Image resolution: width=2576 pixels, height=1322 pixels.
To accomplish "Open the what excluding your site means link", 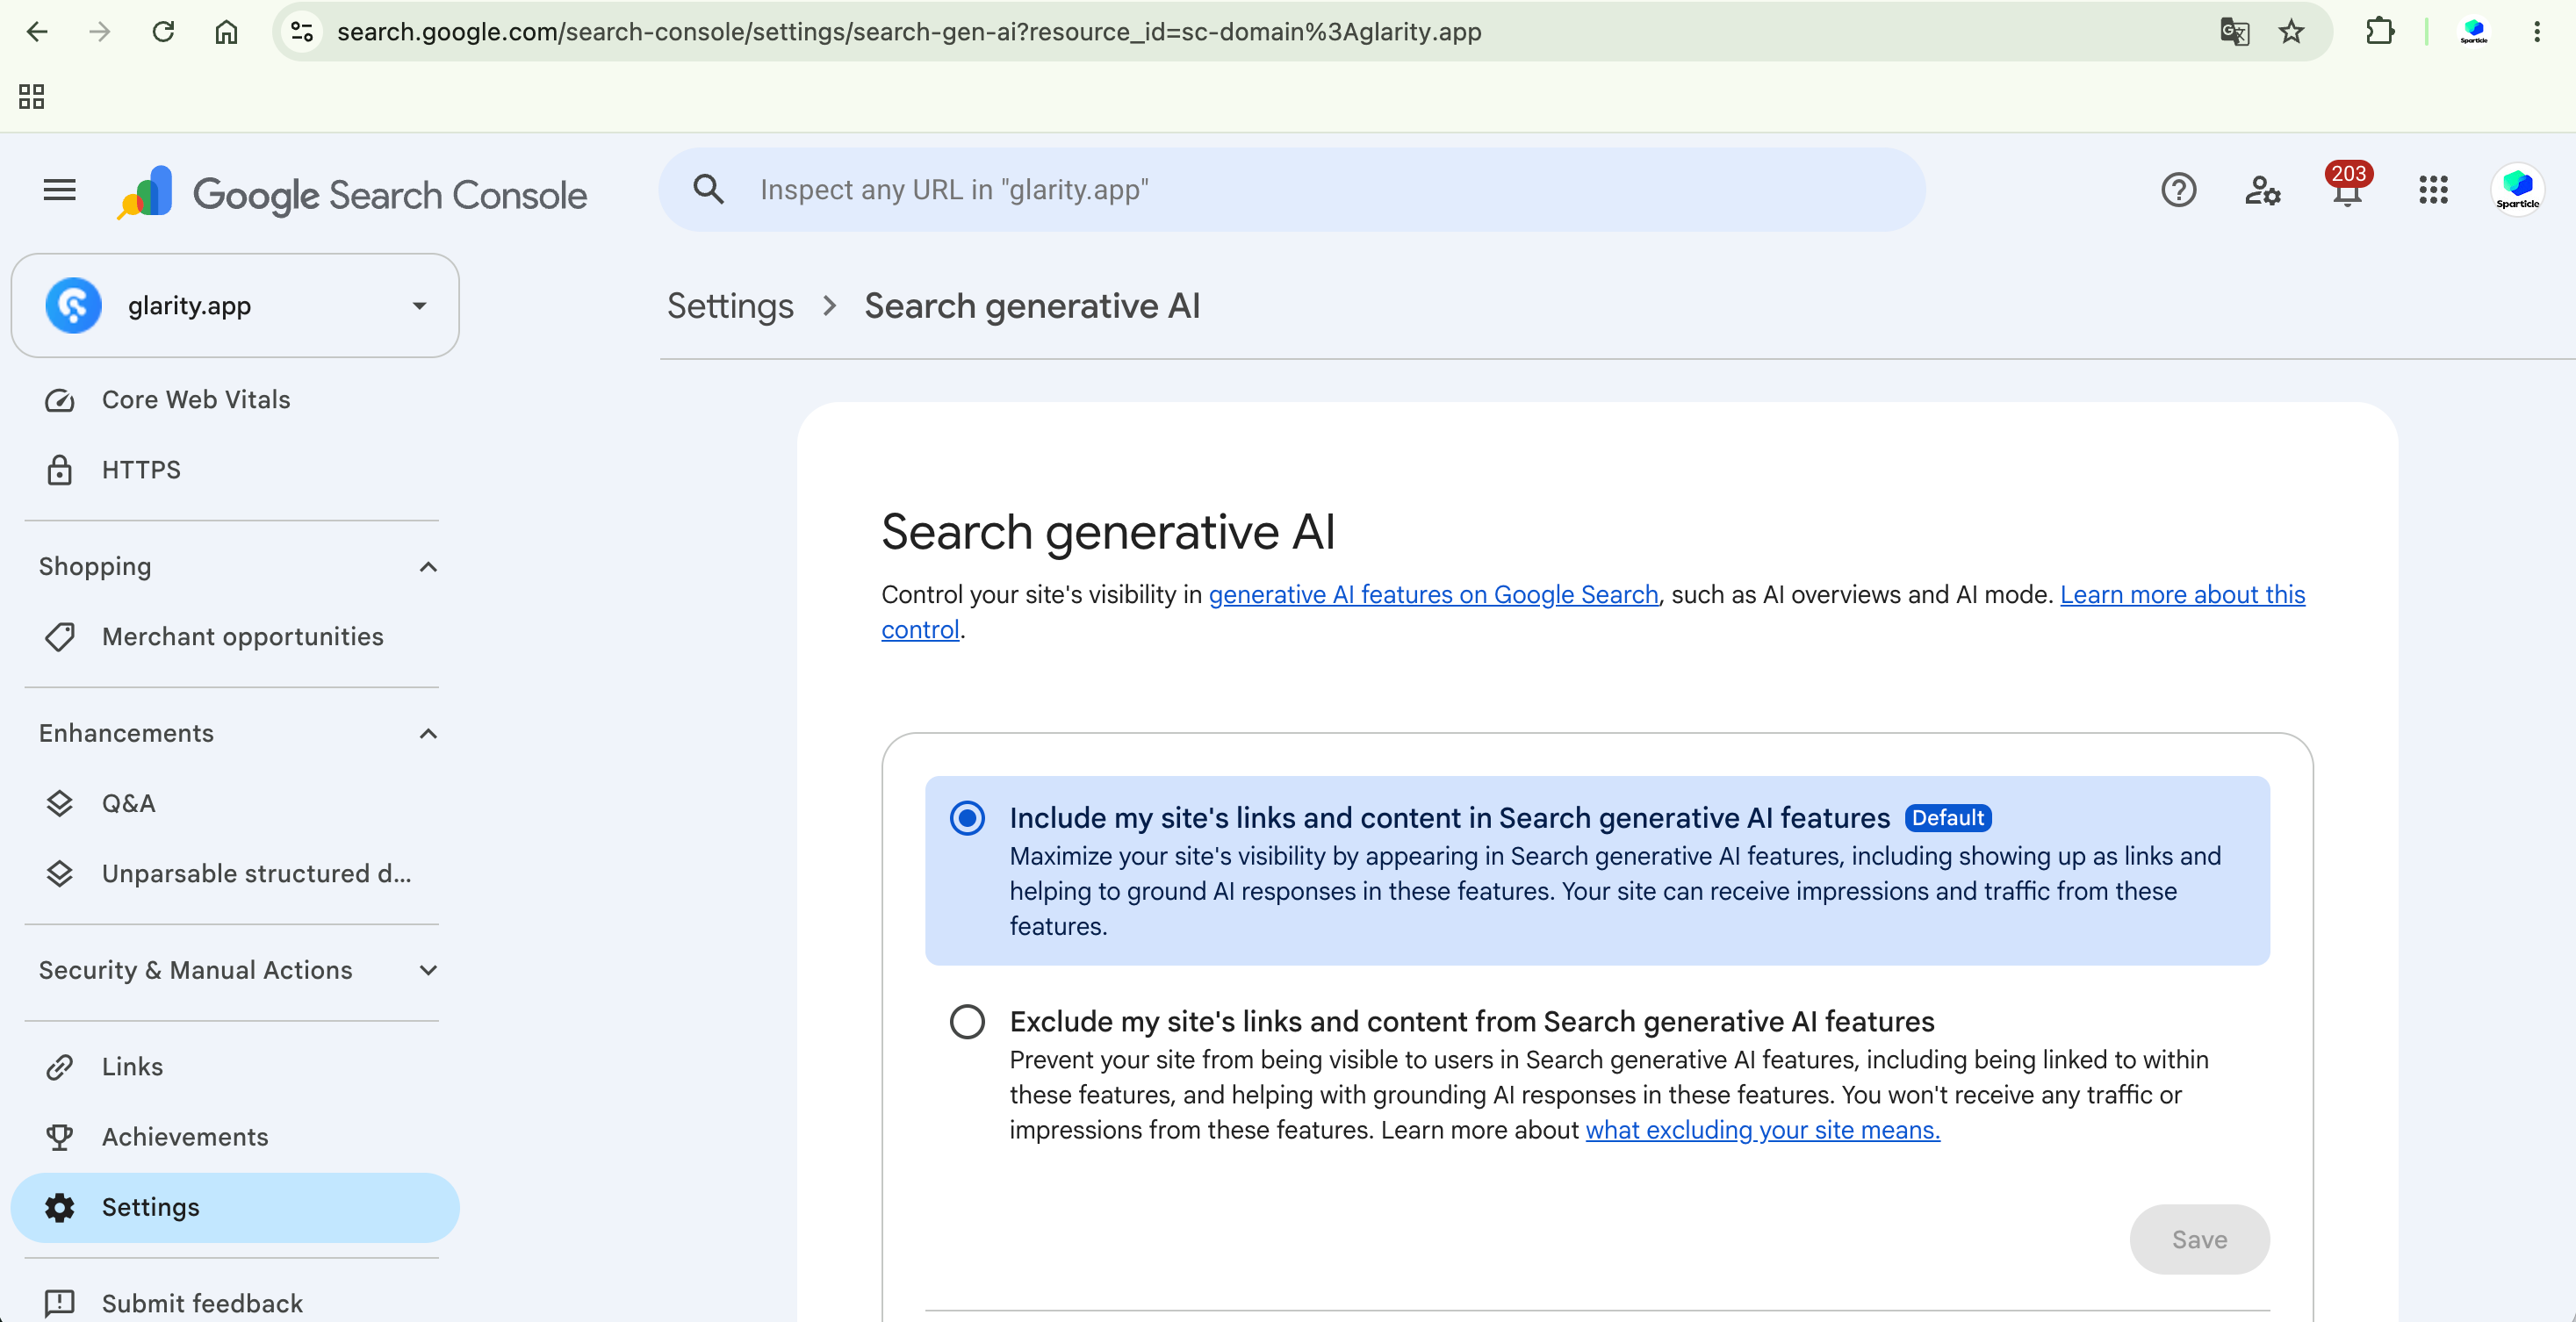I will coord(1762,1130).
